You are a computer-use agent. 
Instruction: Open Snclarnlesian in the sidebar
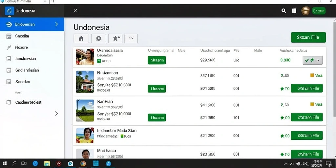point(27,70)
